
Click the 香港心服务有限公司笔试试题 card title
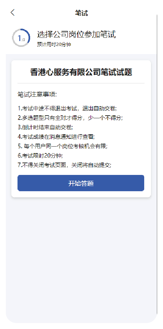pos(81,73)
